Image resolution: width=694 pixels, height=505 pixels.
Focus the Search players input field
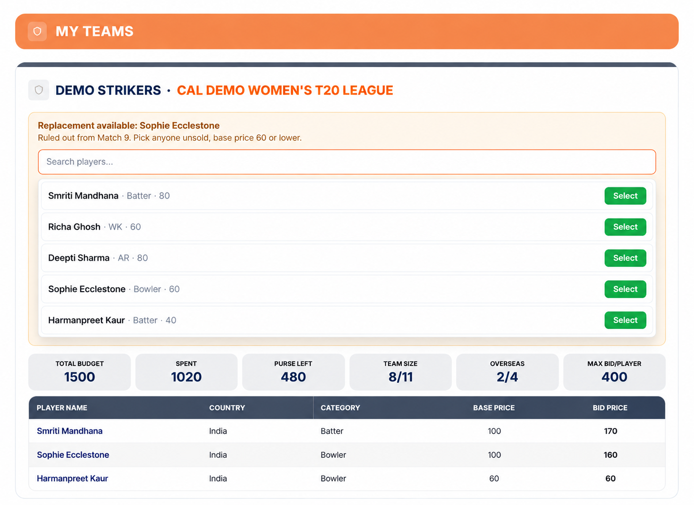point(347,162)
